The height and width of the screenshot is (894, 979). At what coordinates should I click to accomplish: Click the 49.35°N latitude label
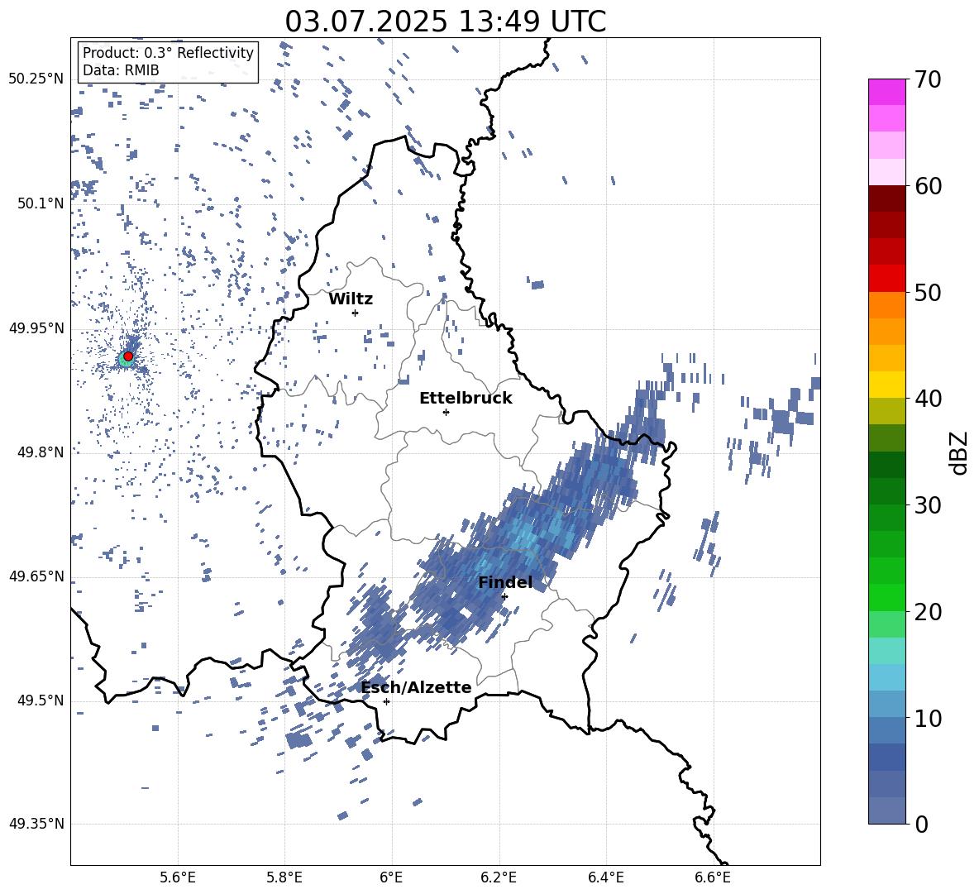(36, 824)
